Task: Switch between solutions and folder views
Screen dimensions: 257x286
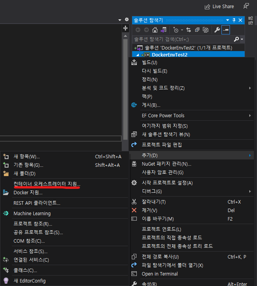Action: (x=163, y=30)
